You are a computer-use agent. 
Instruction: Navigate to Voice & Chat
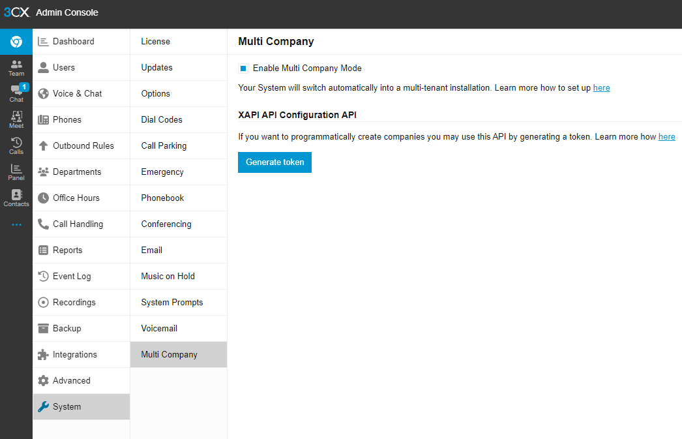[x=82, y=93]
